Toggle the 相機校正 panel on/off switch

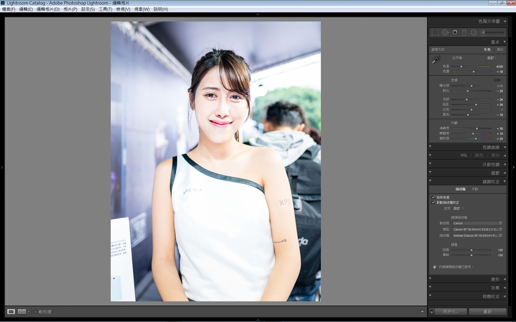pos(430,296)
